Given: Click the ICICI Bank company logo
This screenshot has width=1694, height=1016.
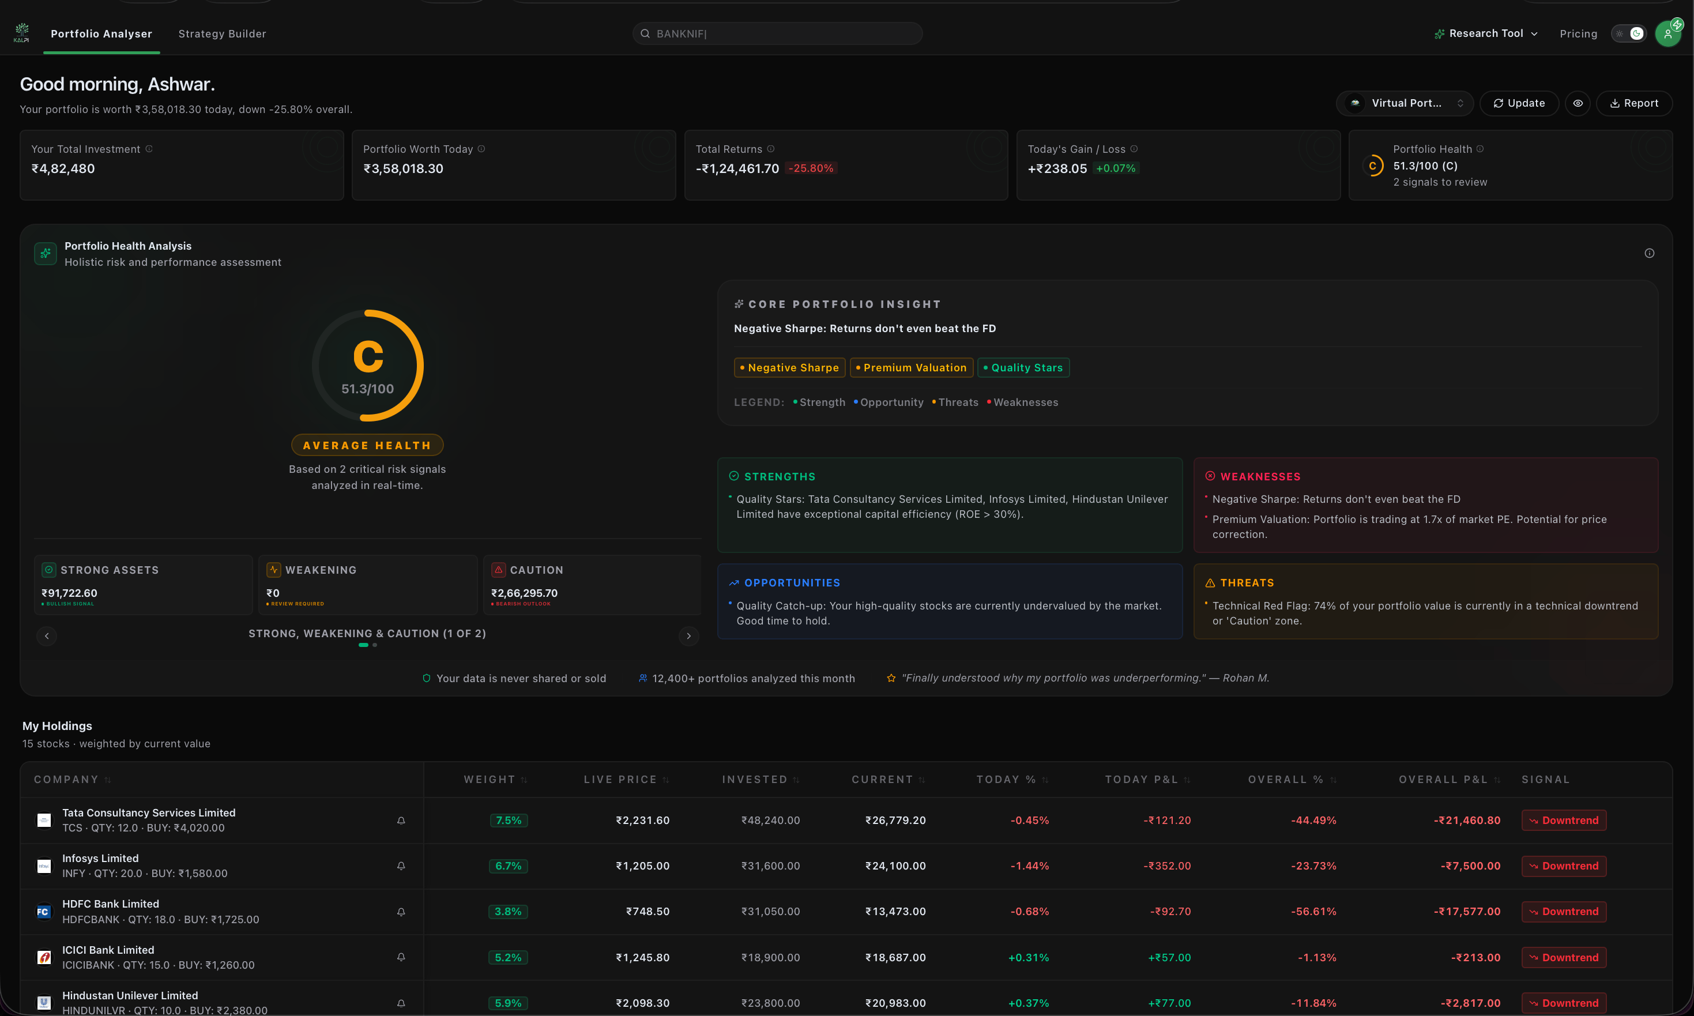Looking at the screenshot, I should 44,957.
